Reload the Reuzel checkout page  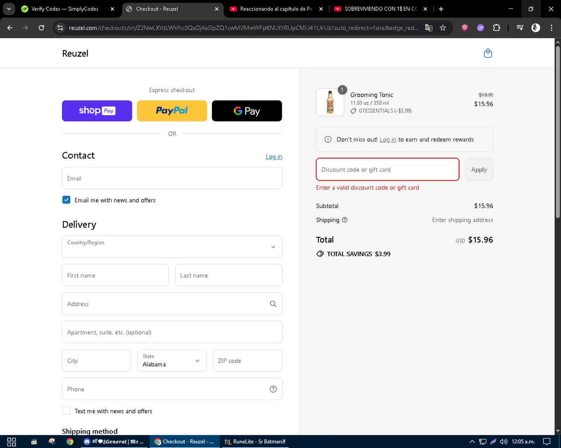[x=41, y=28]
